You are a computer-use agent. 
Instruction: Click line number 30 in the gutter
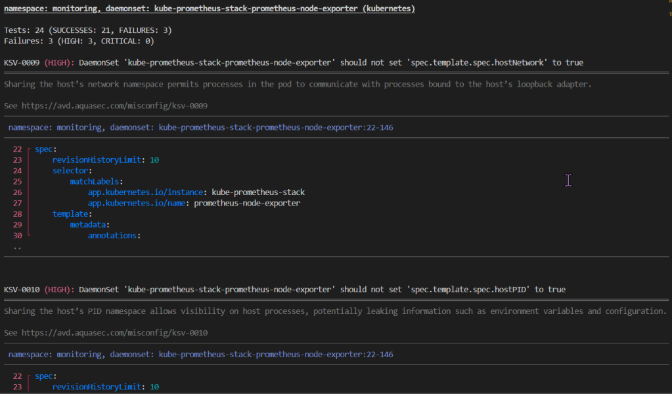click(17, 236)
